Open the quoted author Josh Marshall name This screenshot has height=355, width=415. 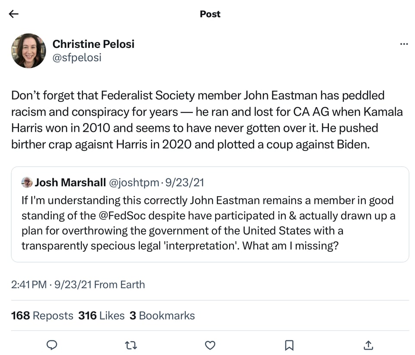point(70,183)
